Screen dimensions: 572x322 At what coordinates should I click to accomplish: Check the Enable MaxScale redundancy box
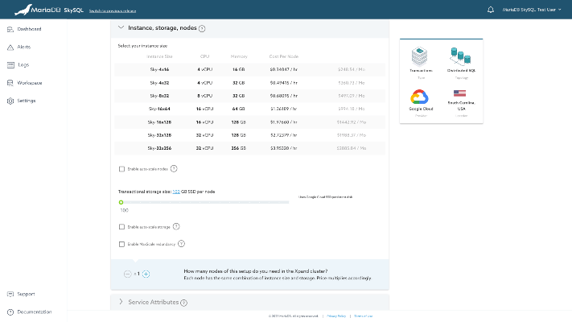pos(121,243)
